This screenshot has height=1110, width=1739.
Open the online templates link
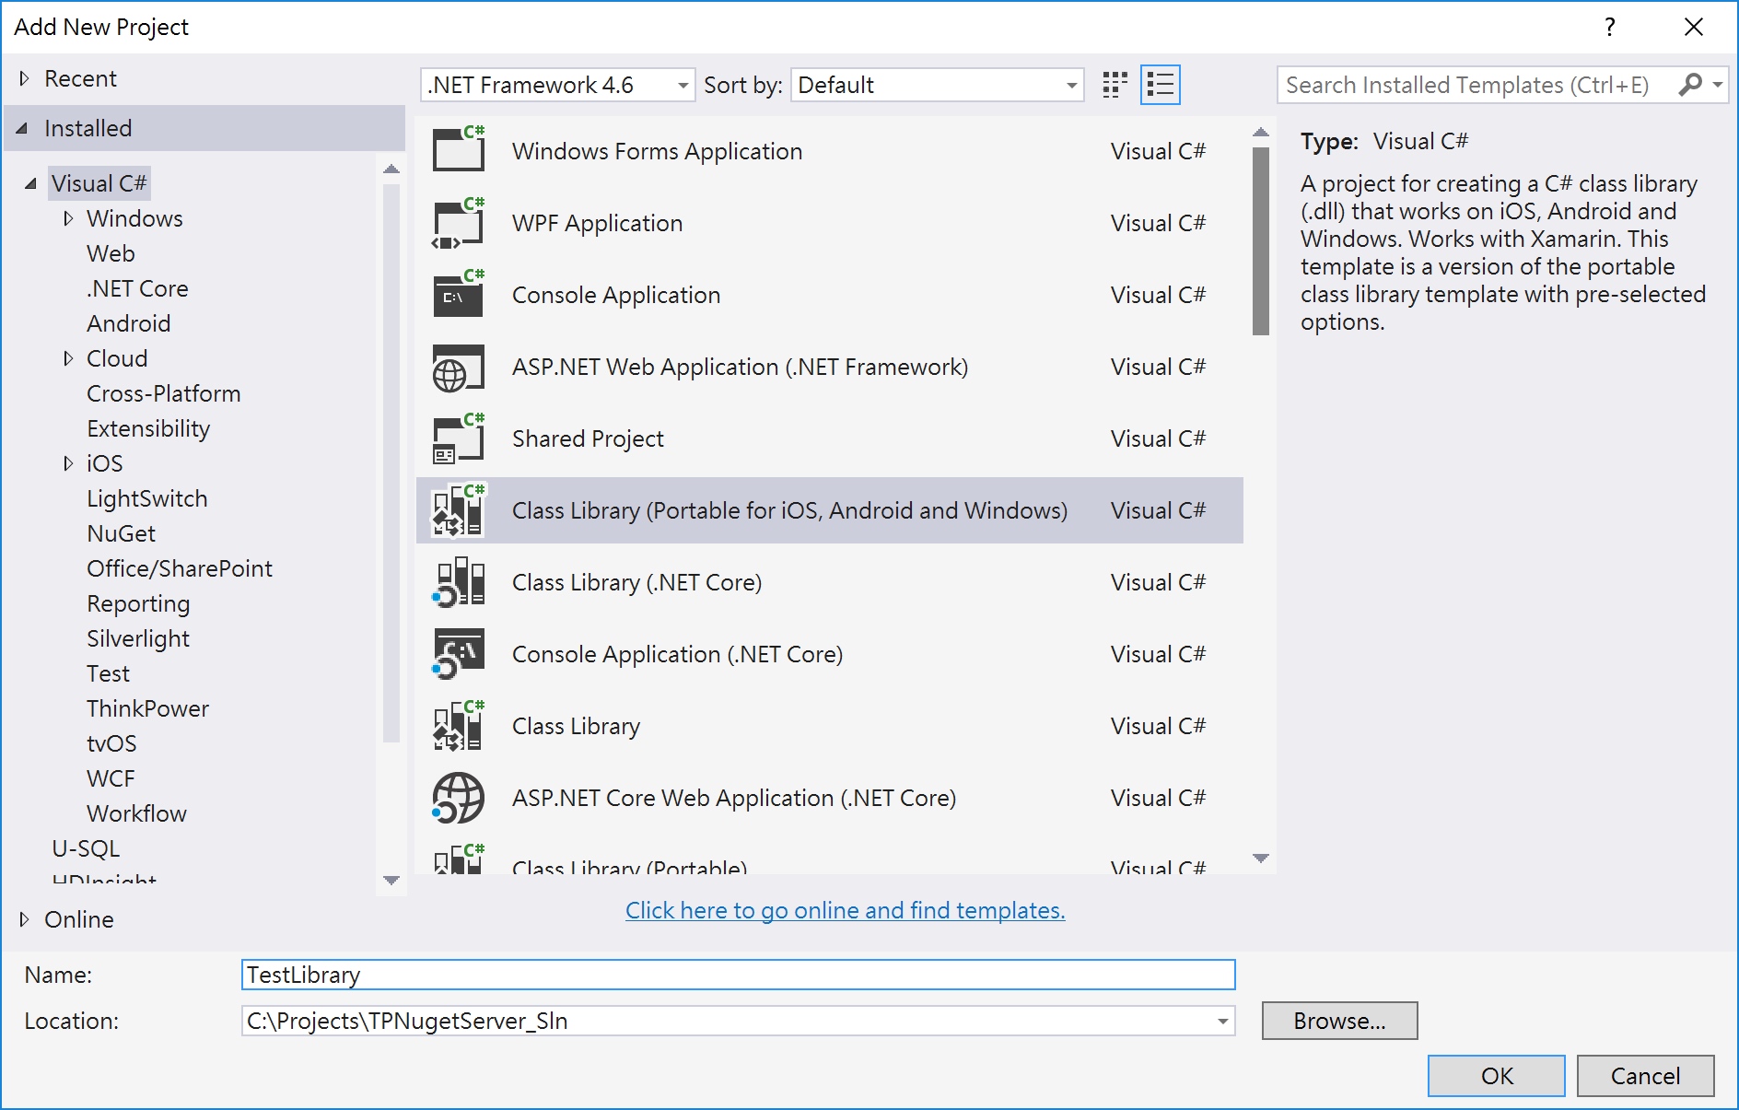(845, 910)
